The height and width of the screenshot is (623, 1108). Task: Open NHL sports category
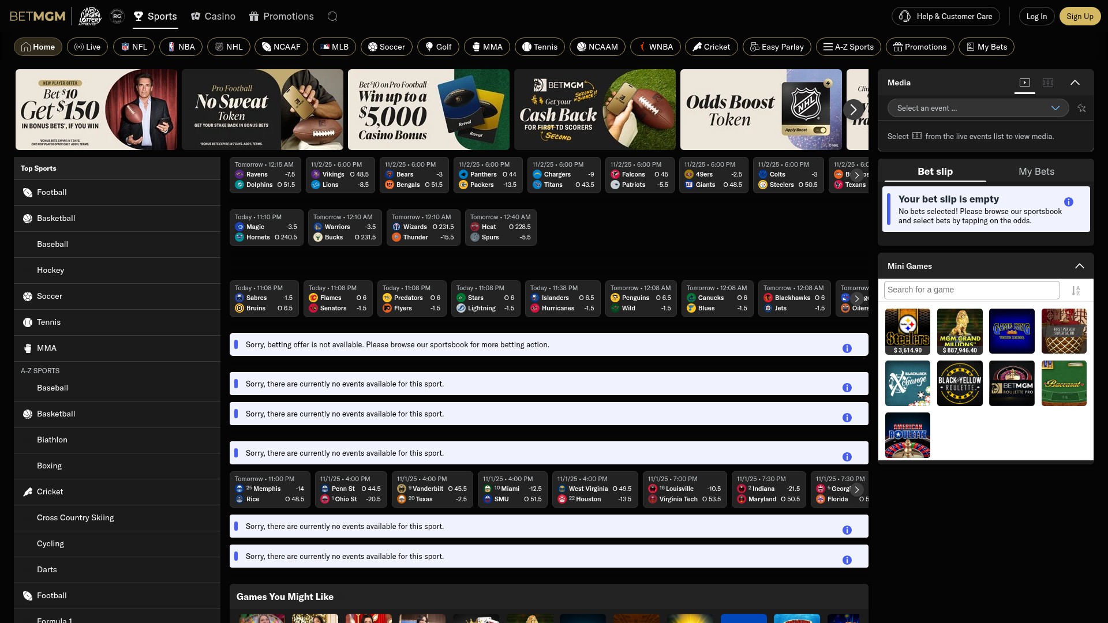[x=229, y=47]
